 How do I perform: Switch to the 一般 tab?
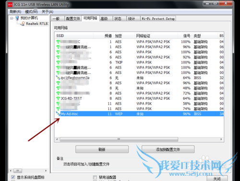[x=58, y=19]
